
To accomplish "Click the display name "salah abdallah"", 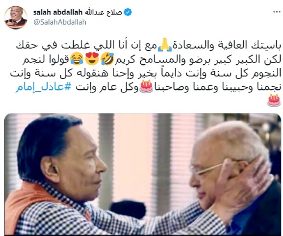I will pyautogui.click(x=58, y=13).
